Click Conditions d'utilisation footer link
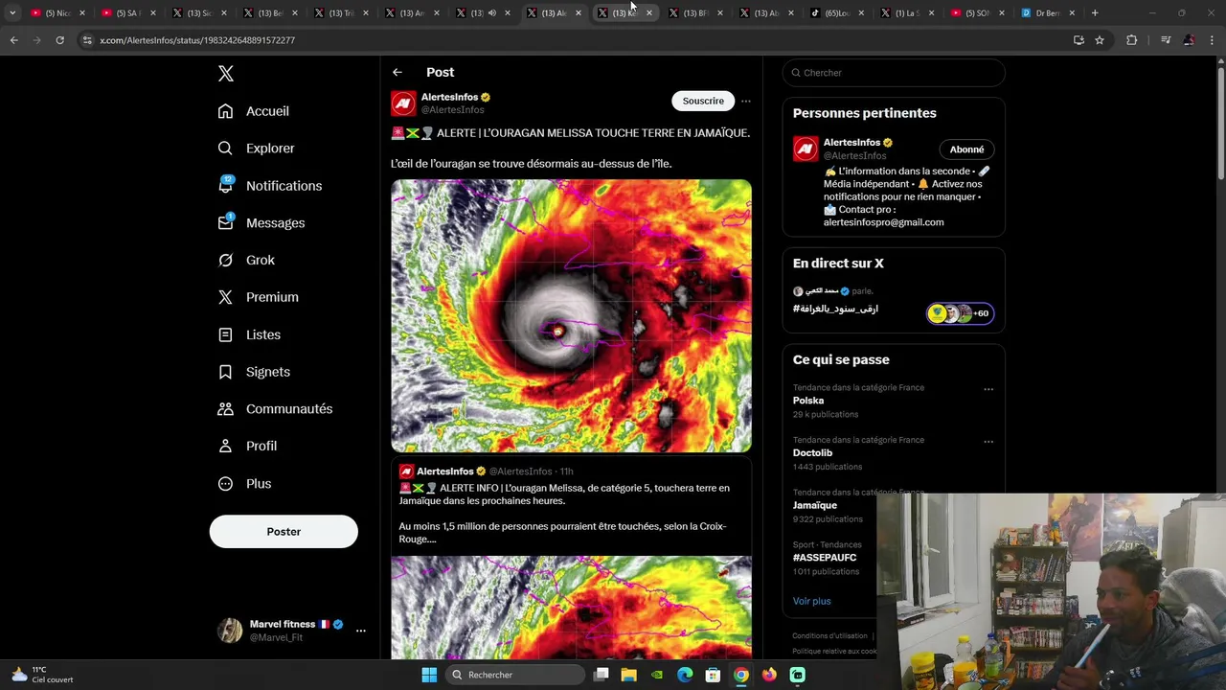The height and width of the screenshot is (690, 1226). tap(829, 635)
